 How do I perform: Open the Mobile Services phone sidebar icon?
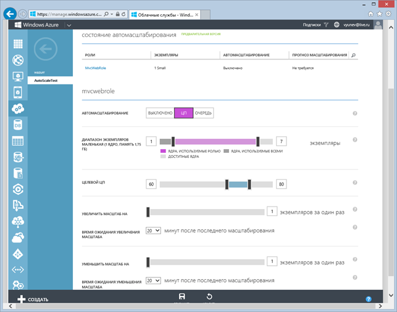point(18,92)
